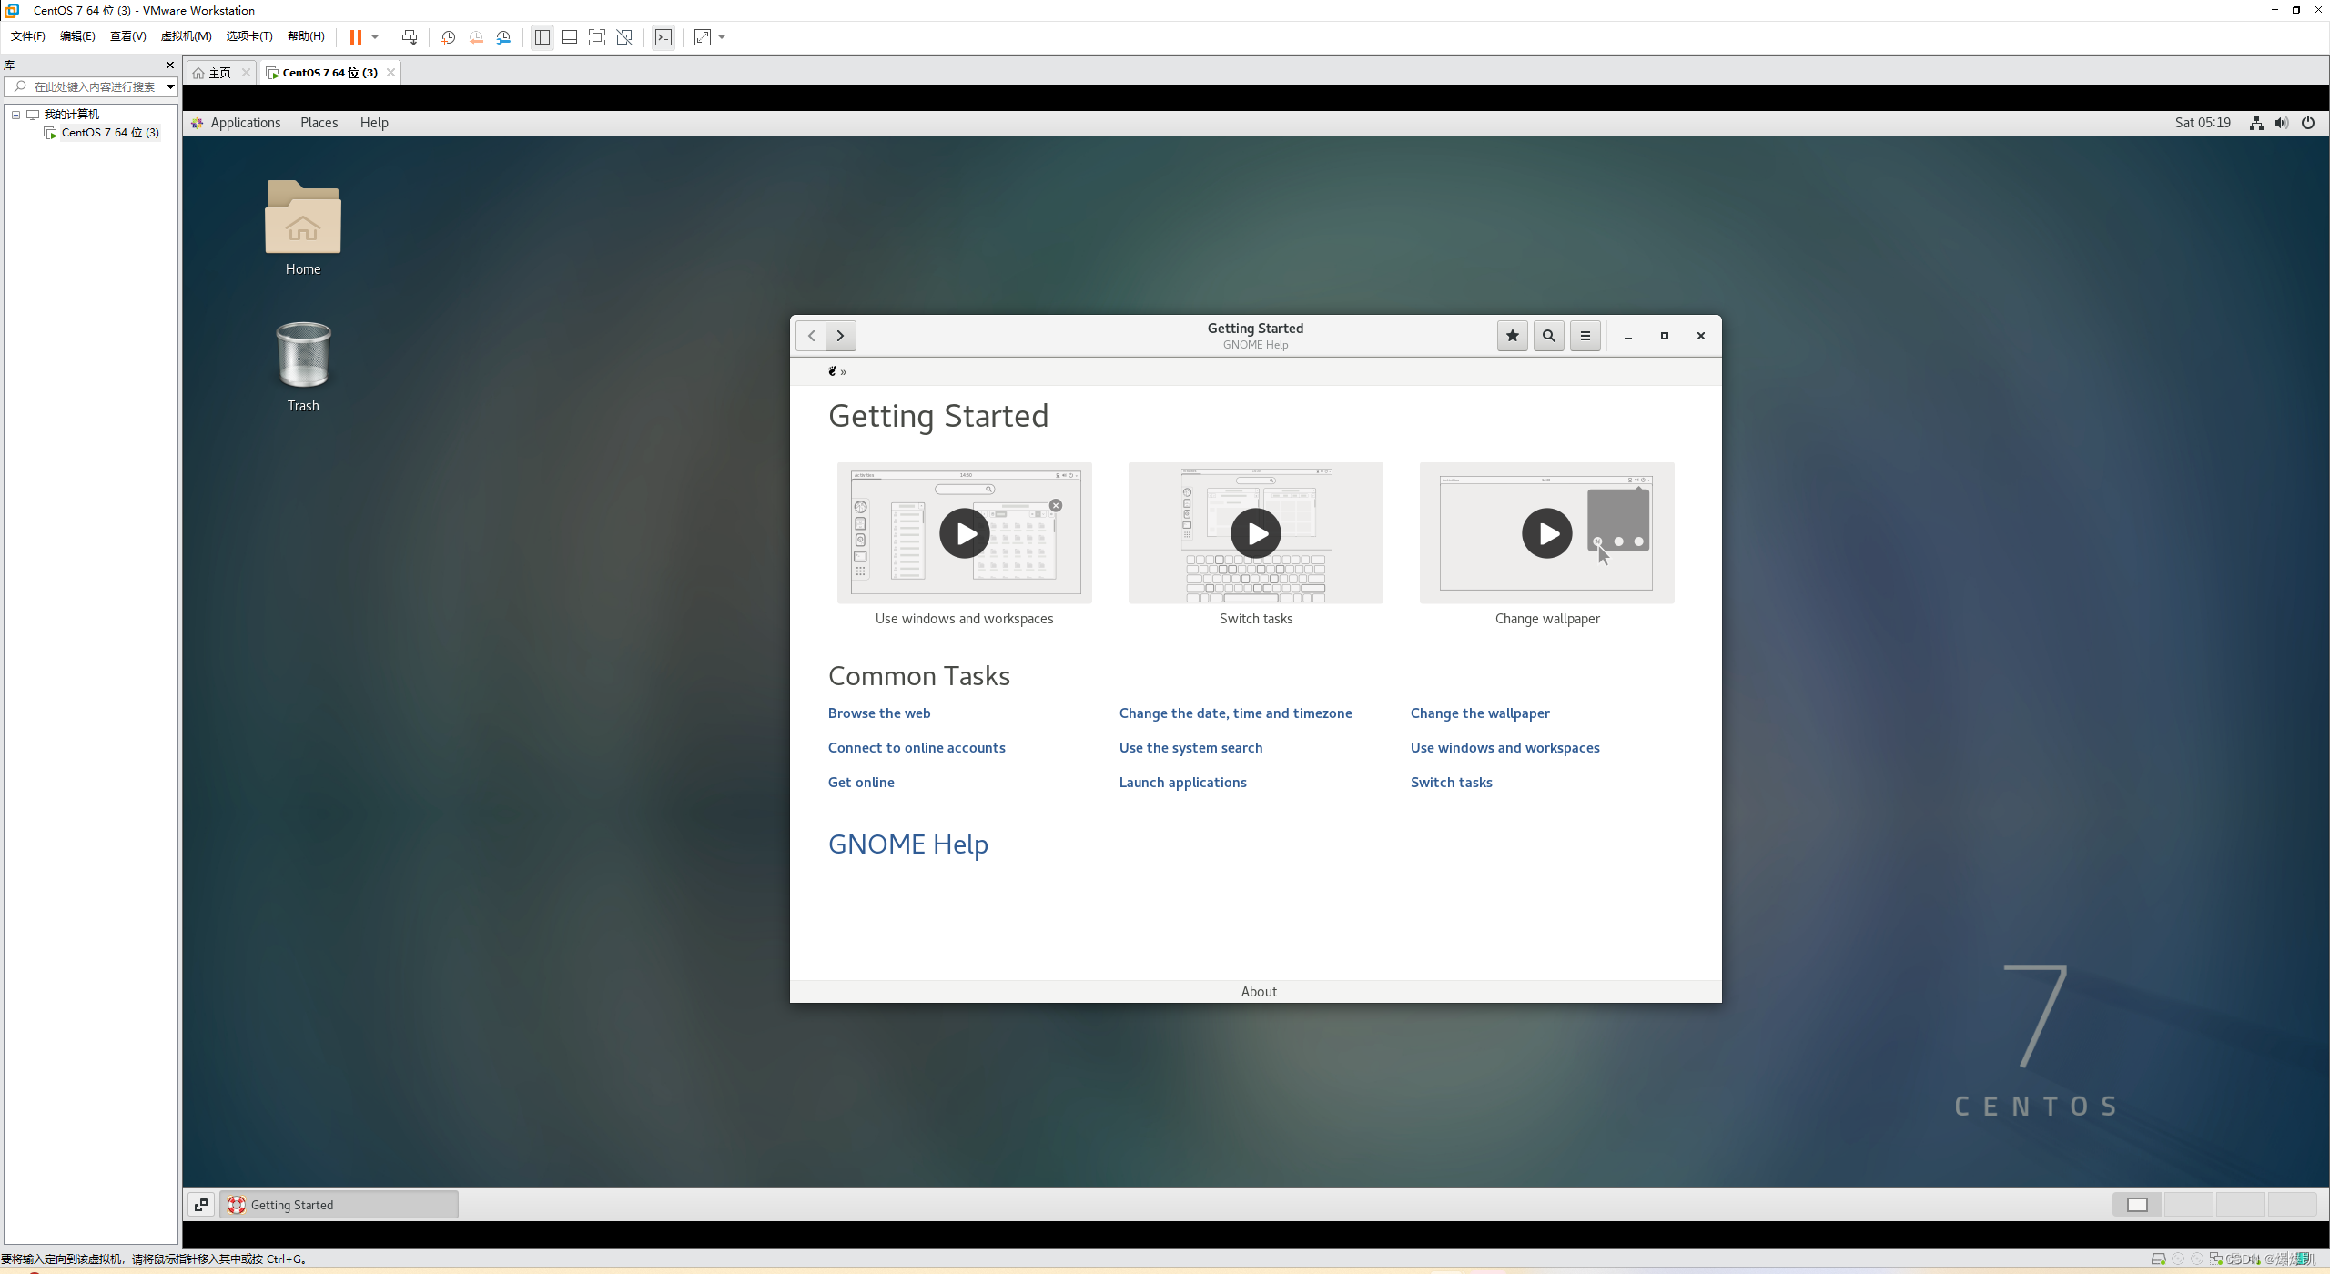Viewport: 2330px width, 1274px height.
Task: Switch to the 主页 tab
Action: pyautogui.click(x=219, y=73)
